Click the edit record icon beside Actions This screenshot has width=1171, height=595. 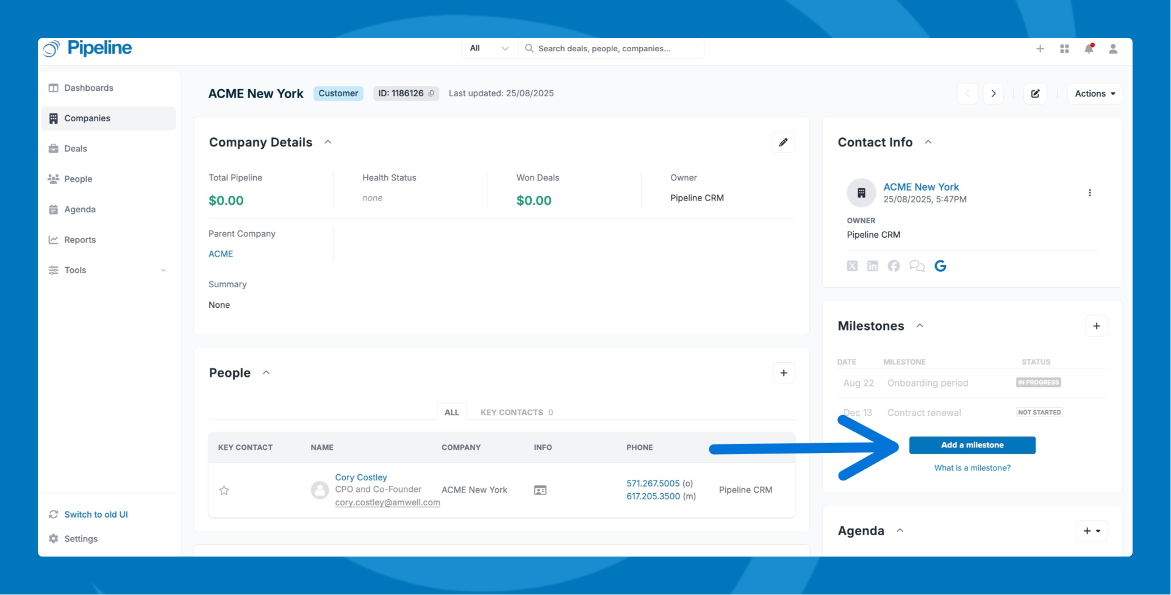tap(1036, 93)
